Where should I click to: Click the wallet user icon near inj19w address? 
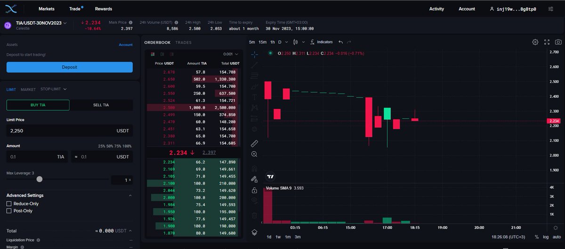tap(492, 9)
